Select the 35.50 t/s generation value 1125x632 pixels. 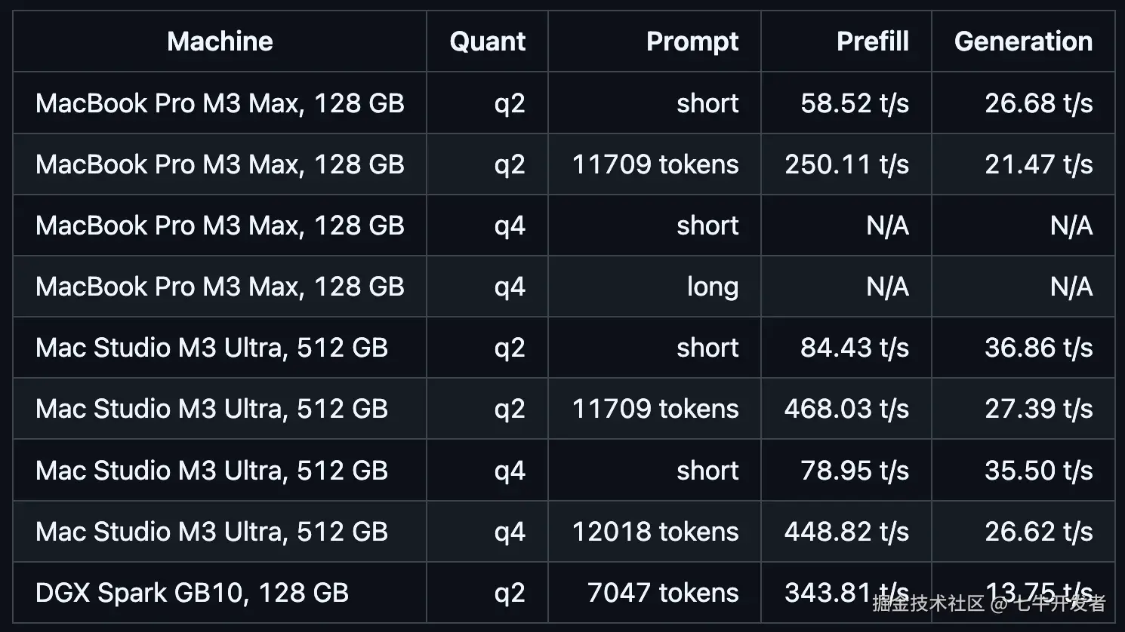[x=1039, y=471]
